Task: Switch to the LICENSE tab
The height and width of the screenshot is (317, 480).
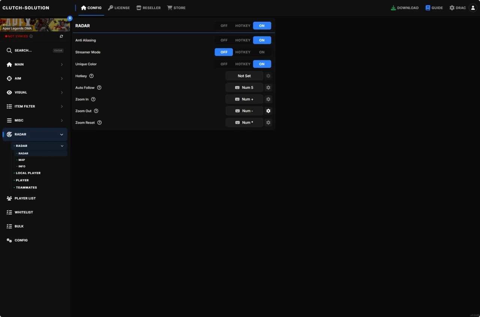Action: [x=119, y=7]
